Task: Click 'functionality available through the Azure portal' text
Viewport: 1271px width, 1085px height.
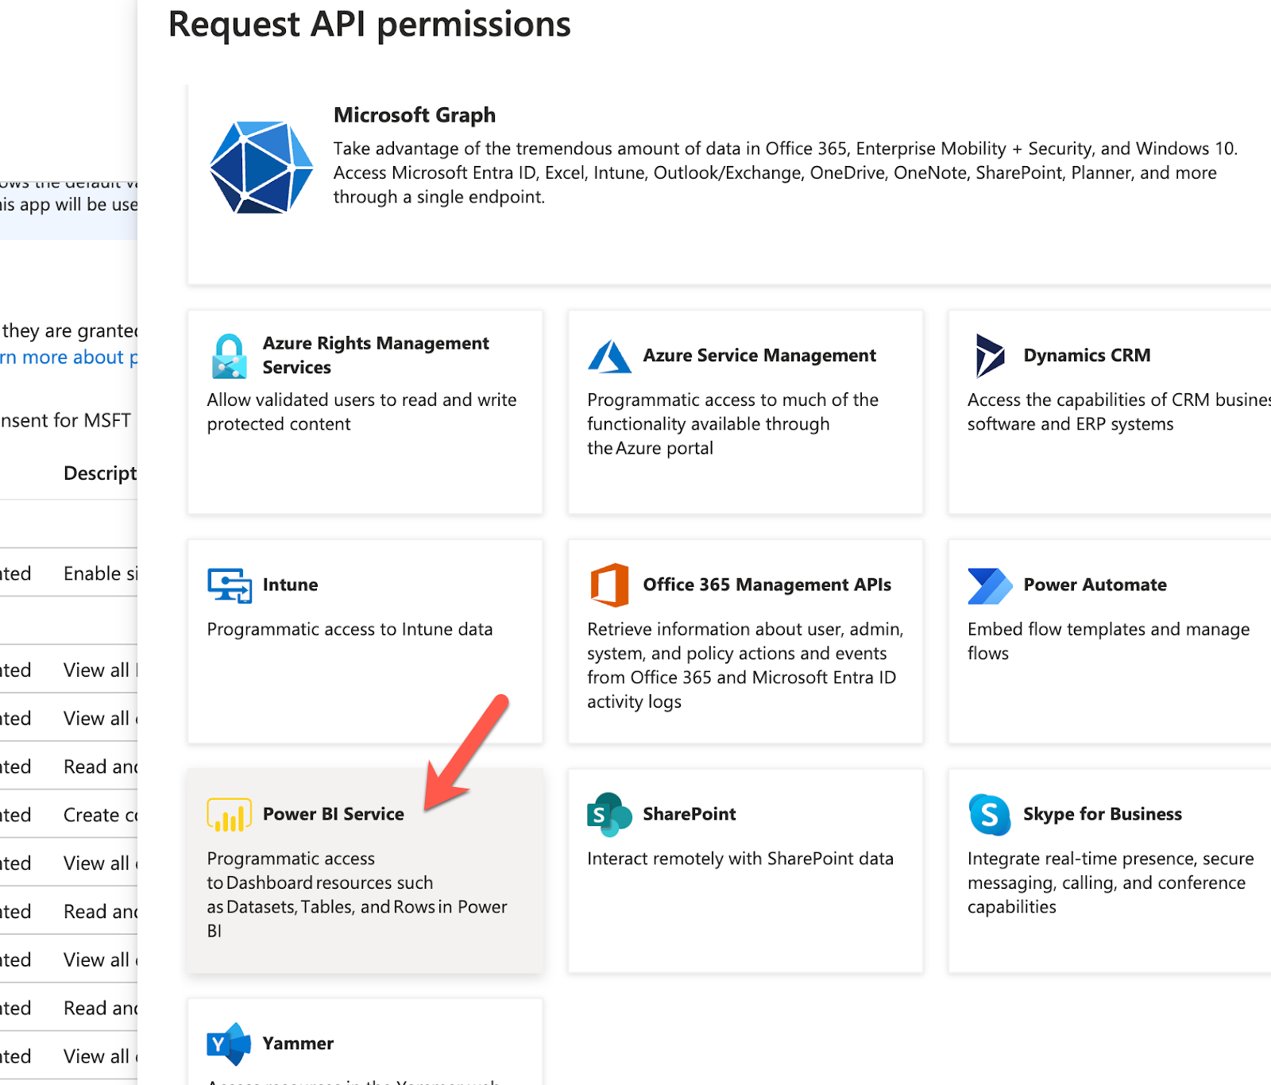Action: (708, 436)
